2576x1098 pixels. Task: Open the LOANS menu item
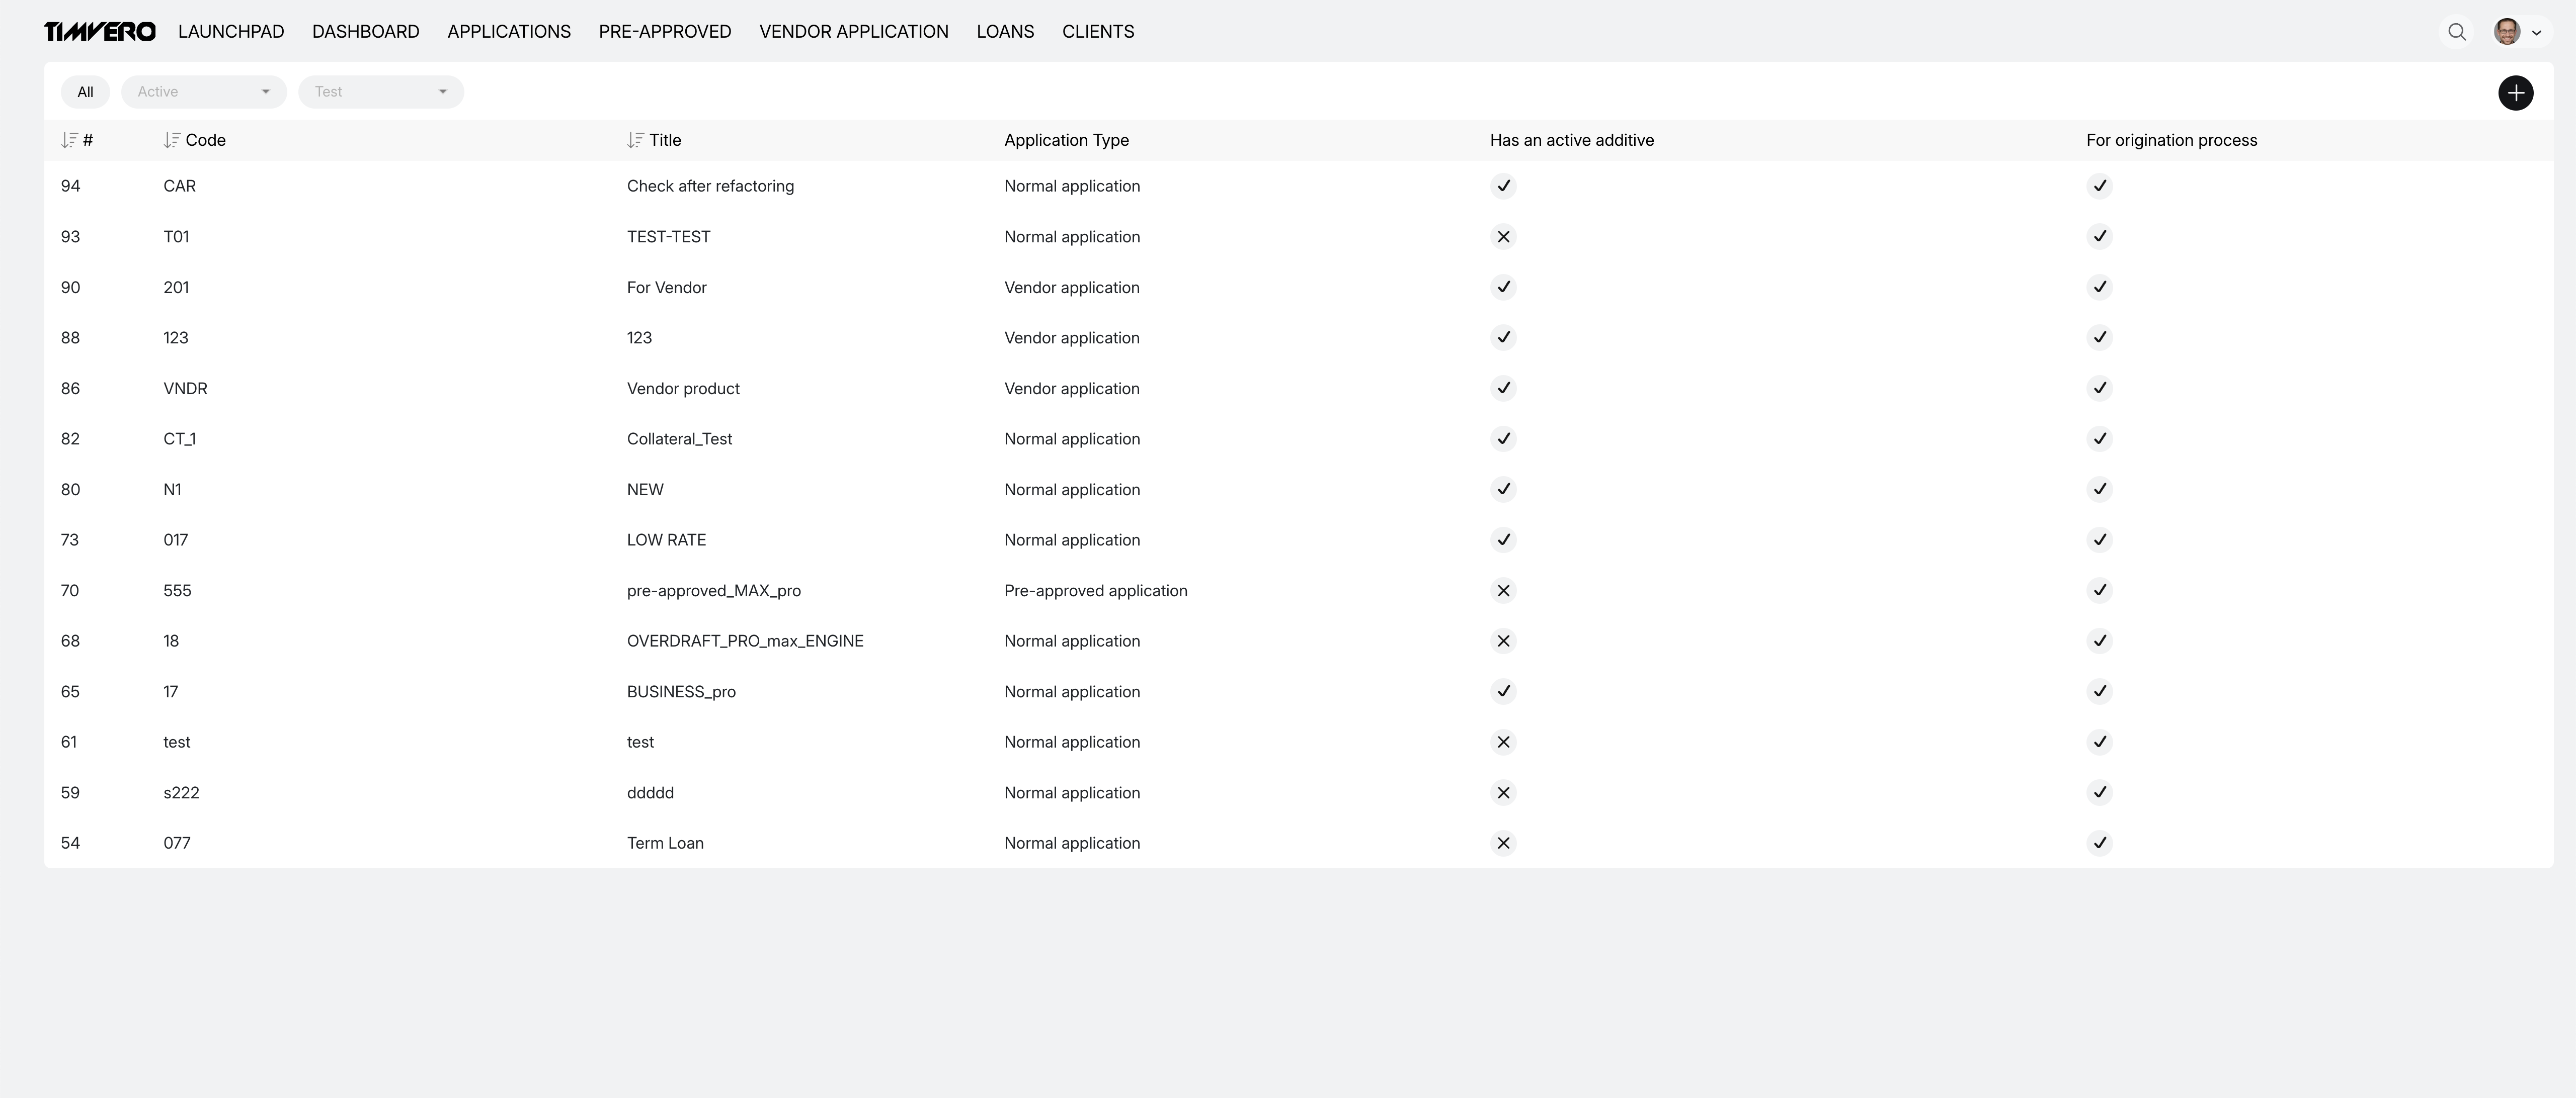tap(1004, 31)
